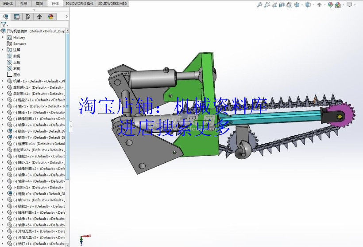Click the upper hydraulic cylinder in model
The image size is (363, 247).
click(153, 78)
